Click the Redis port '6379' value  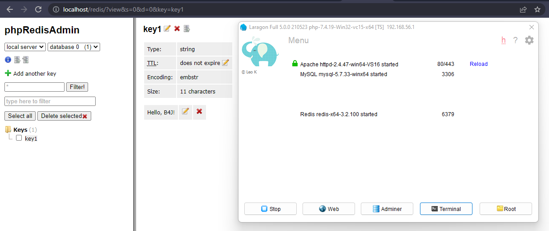tap(448, 114)
